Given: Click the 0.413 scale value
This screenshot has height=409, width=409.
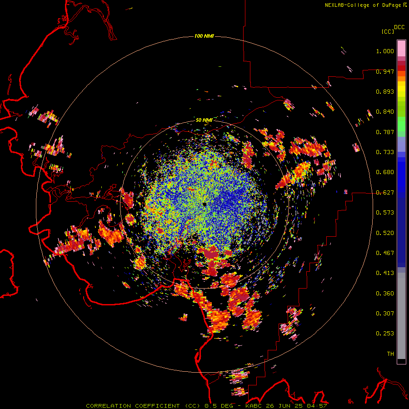Looking at the screenshot, I should pyautogui.click(x=385, y=273).
